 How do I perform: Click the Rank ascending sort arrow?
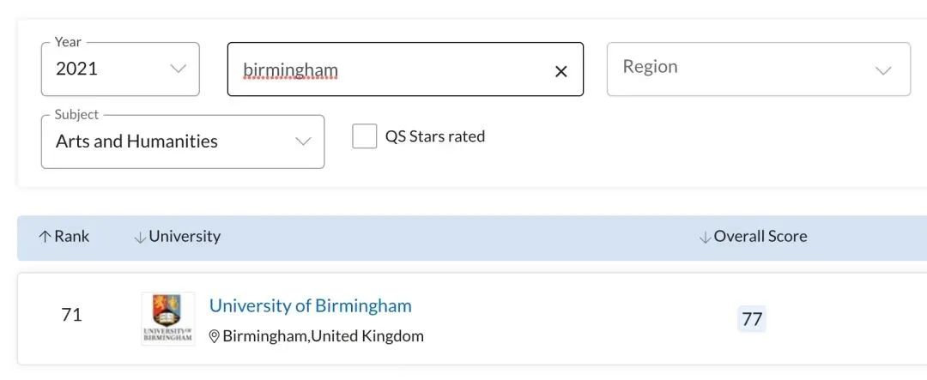(x=45, y=237)
